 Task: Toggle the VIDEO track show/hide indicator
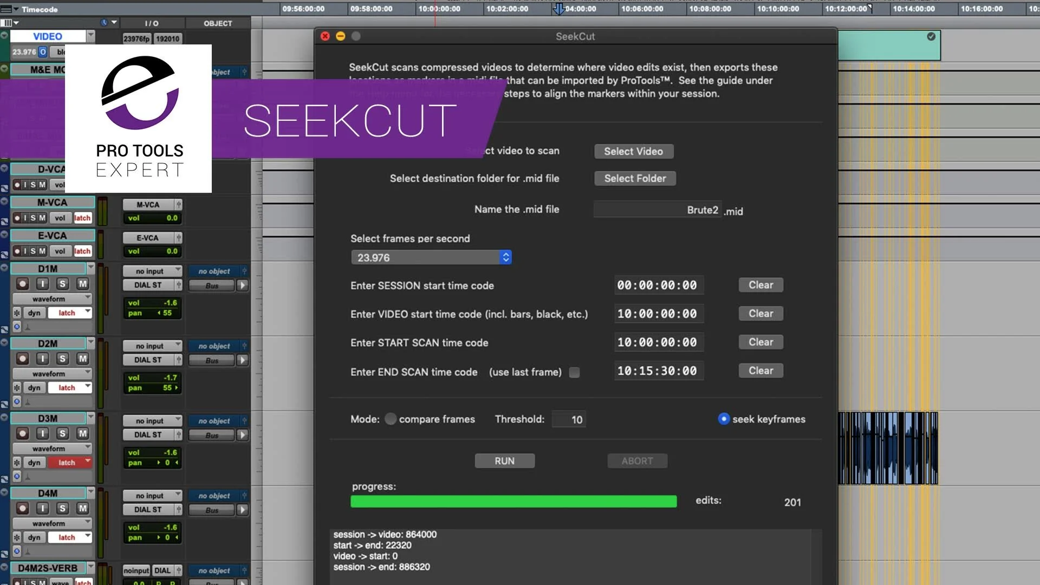click(4, 36)
